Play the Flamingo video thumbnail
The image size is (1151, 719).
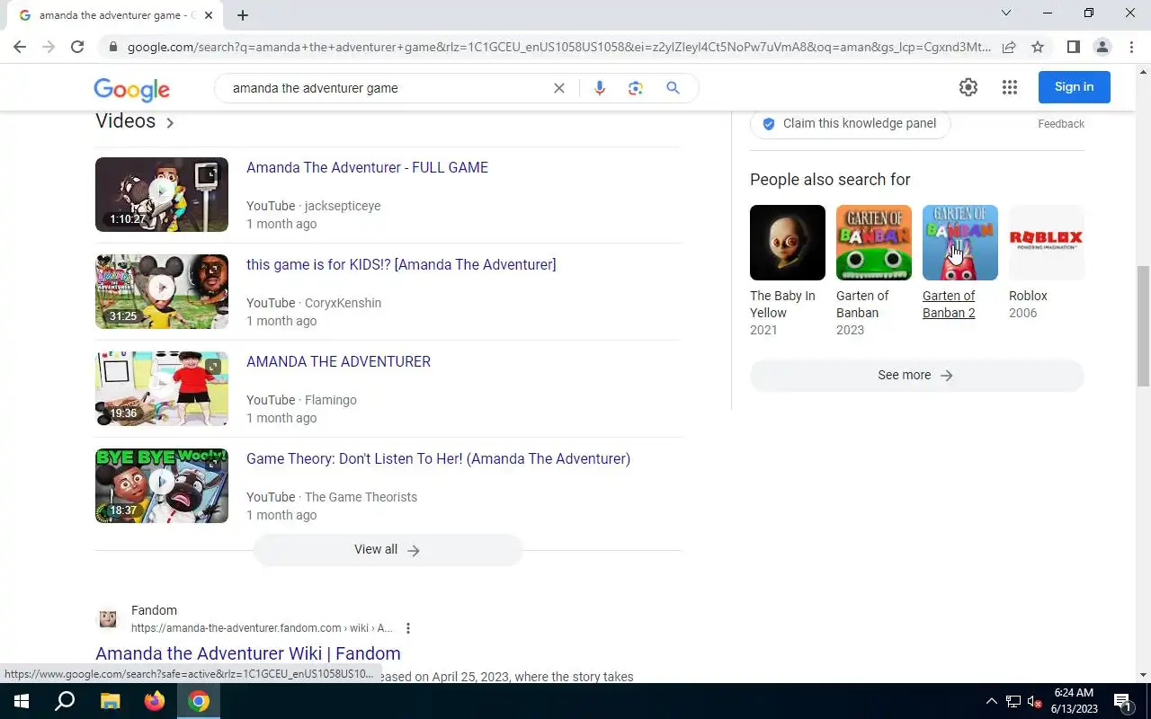pos(162,388)
